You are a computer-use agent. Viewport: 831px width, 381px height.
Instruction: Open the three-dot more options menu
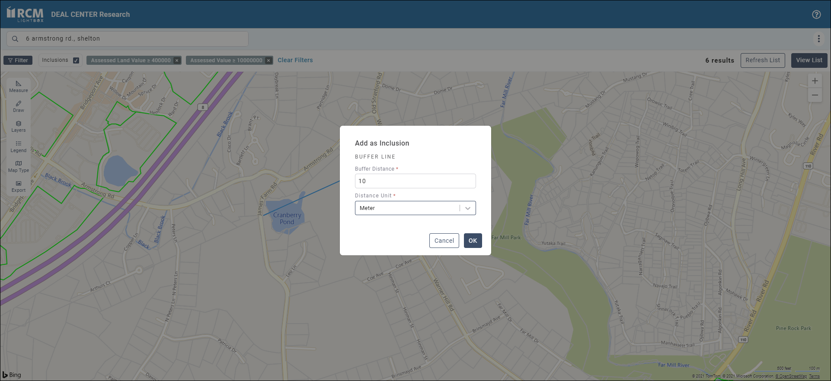pyautogui.click(x=819, y=38)
